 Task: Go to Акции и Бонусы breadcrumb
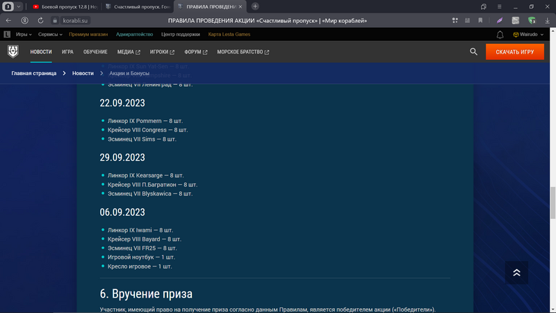(129, 73)
